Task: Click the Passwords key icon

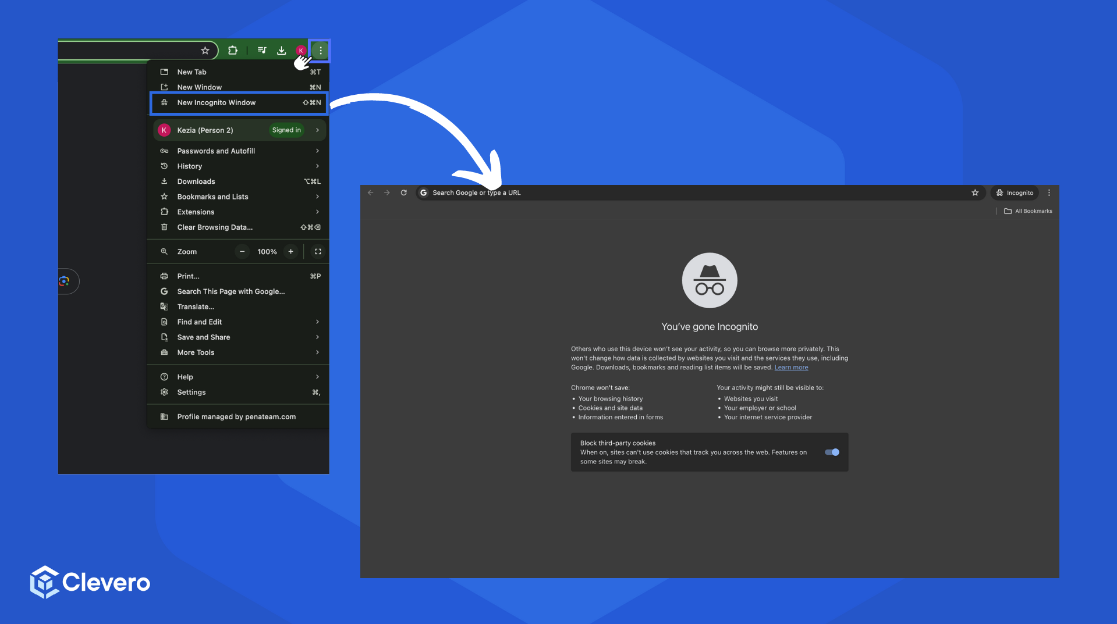Action: 164,151
